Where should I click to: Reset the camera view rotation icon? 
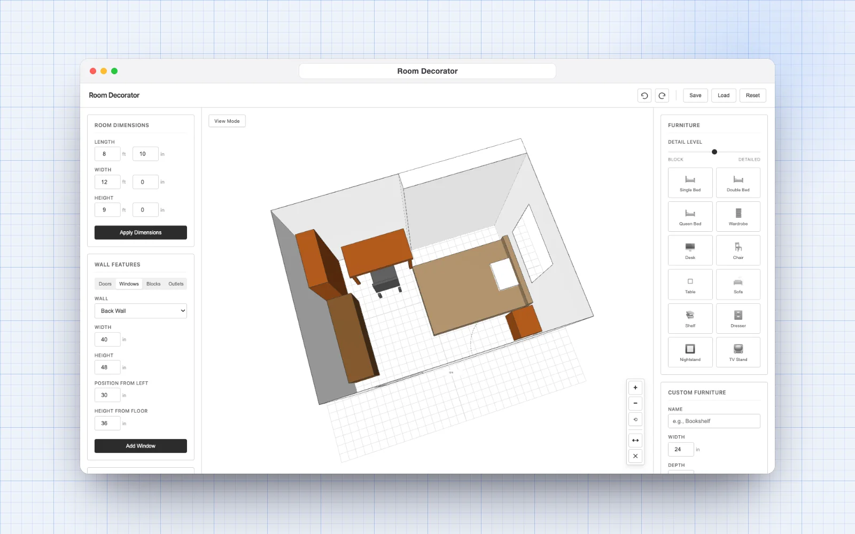click(635, 419)
